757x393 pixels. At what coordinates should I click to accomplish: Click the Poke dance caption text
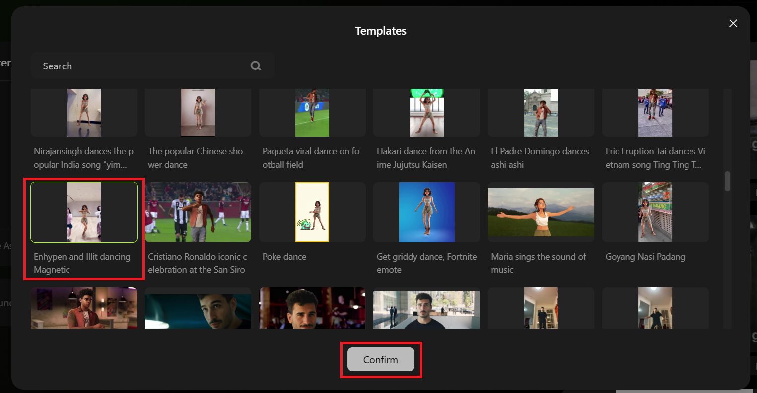tap(284, 257)
